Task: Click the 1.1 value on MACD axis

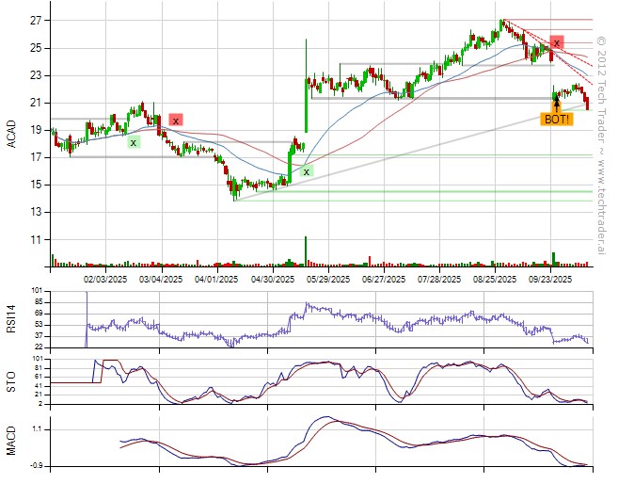Action: pyautogui.click(x=33, y=429)
